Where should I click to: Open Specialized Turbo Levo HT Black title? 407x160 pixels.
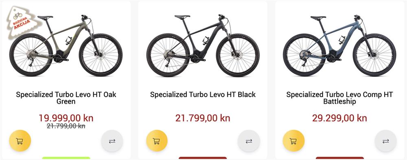coord(203,95)
